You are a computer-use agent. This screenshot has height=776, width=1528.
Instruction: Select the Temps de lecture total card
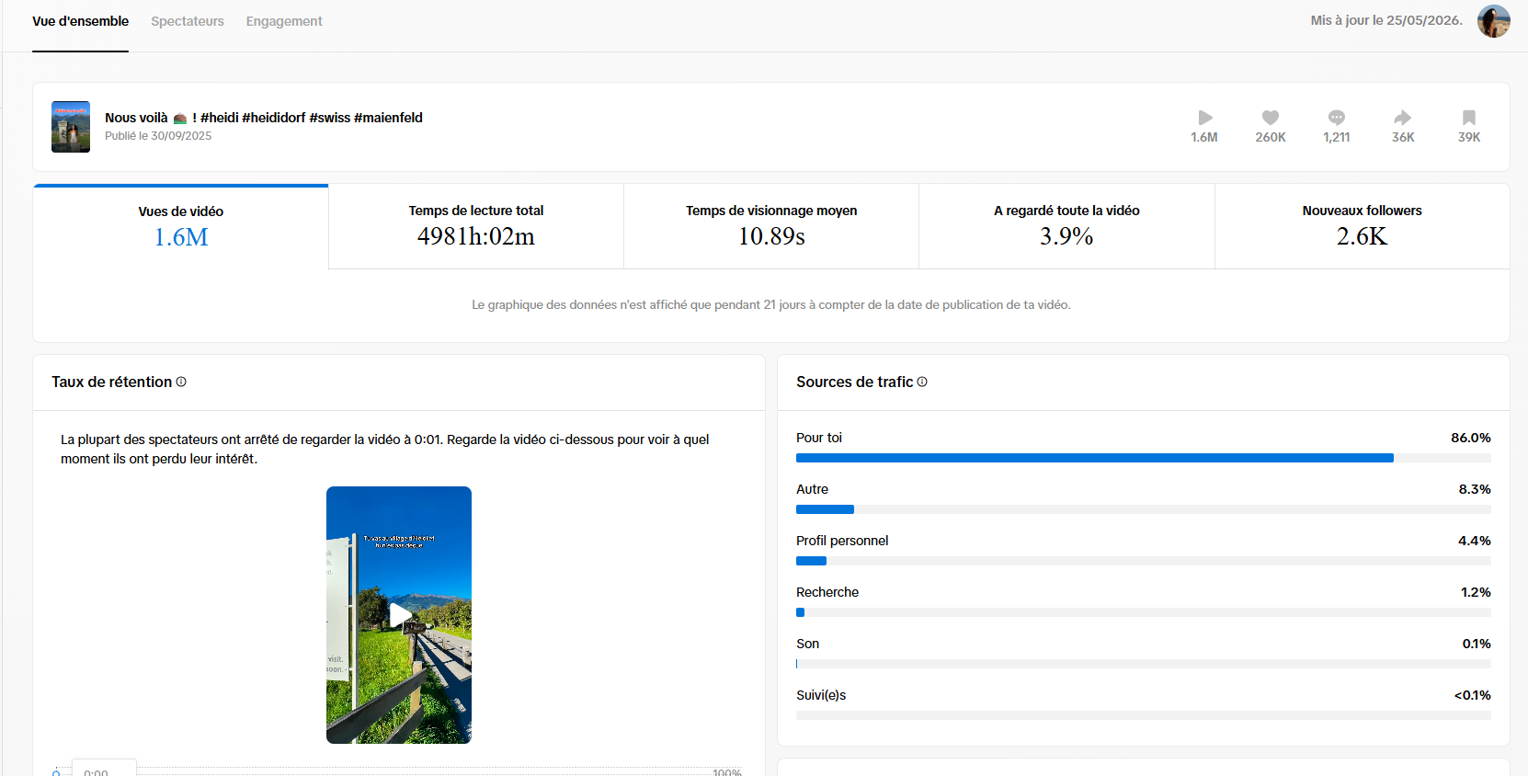(476, 226)
